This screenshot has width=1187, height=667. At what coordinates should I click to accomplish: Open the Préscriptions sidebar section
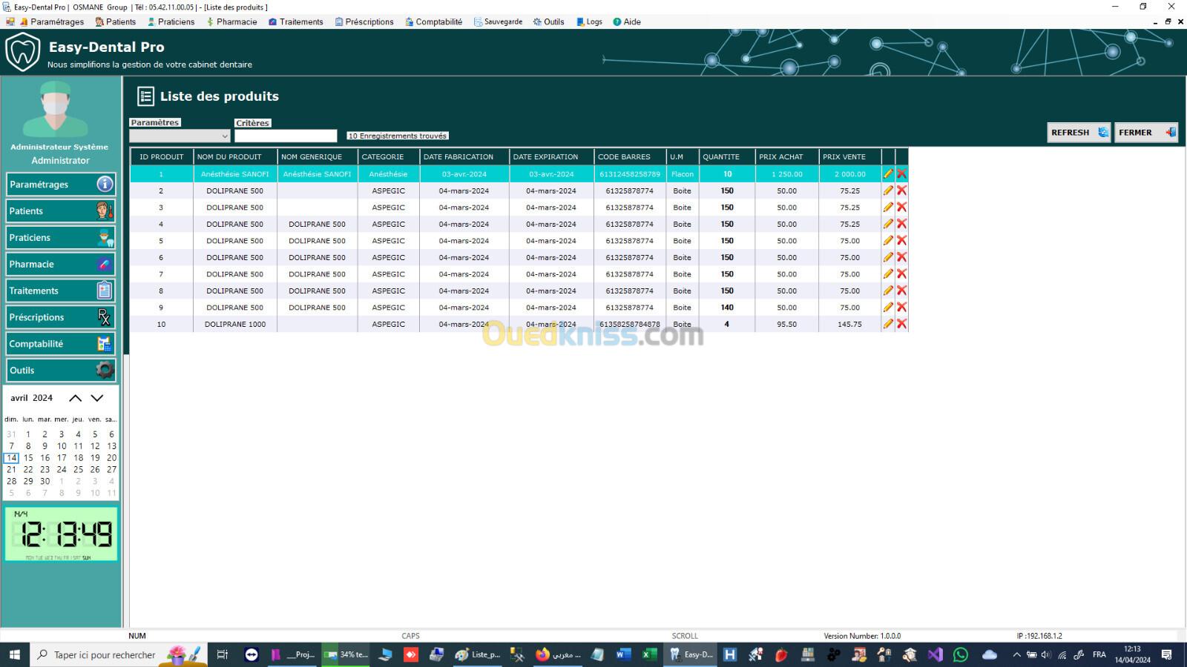(60, 317)
